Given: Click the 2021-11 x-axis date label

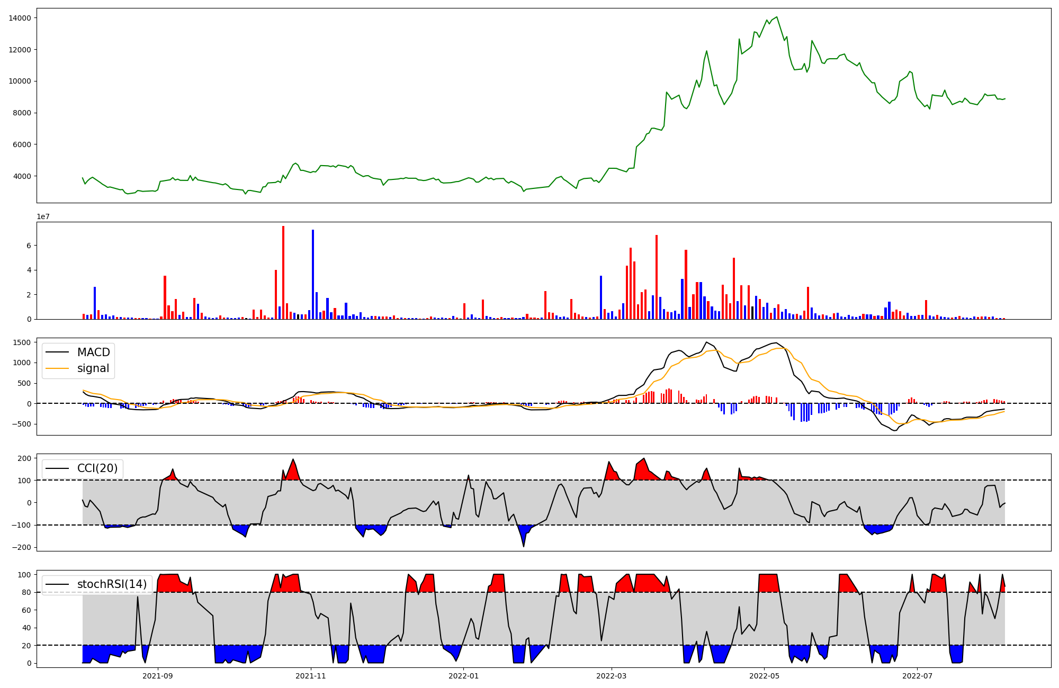Looking at the screenshot, I should click(311, 676).
